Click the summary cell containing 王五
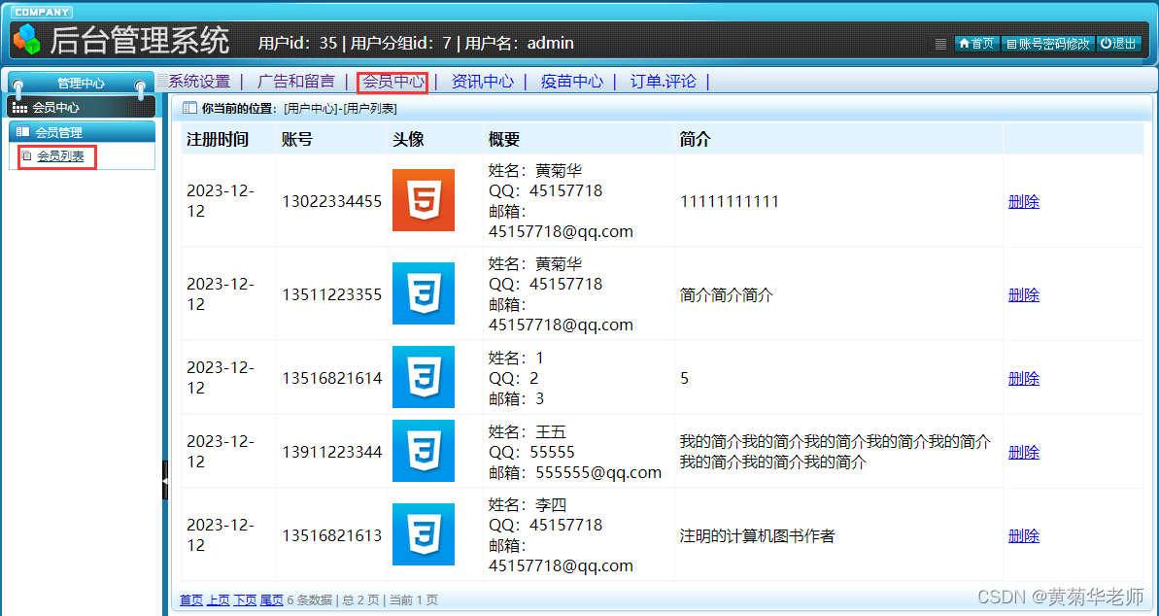This screenshot has height=616, width=1159. point(579,451)
